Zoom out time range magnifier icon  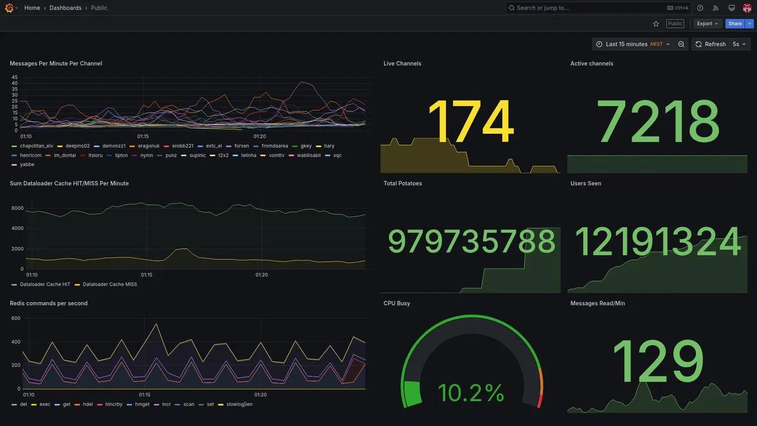(x=681, y=44)
